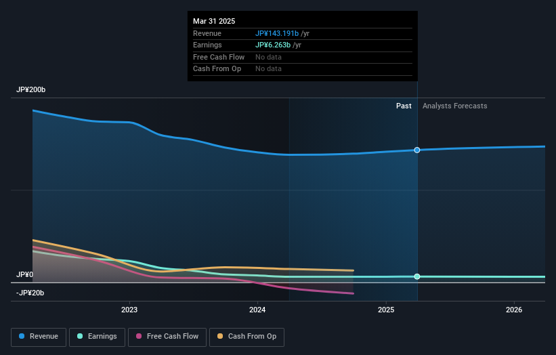This screenshot has width=556, height=355.
Task: Click the orange Cash From Op legend dot
Action: (x=220, y=336)
